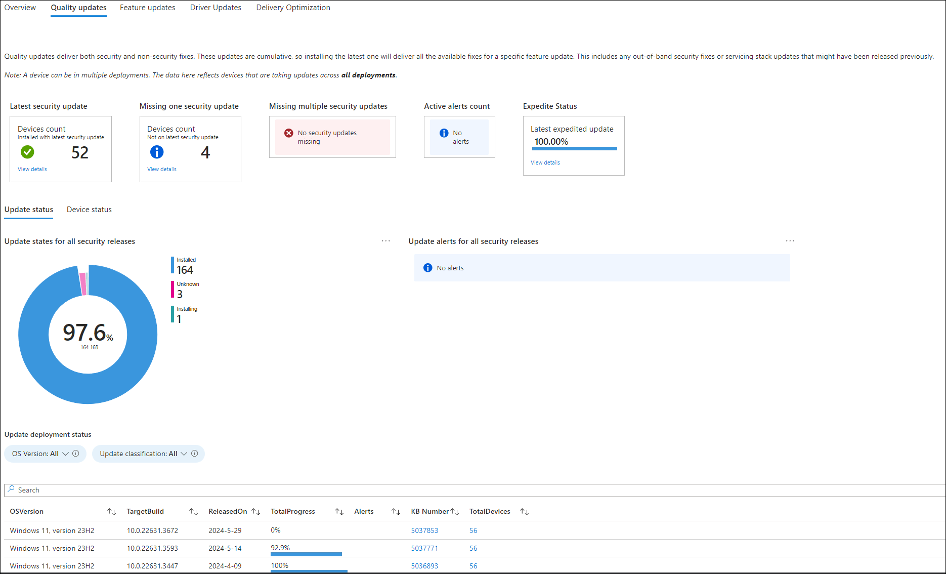Image resolution: width=946 pixels, height=574 pixels.
Task: View details for Latest security update
Action: click(32, 169)
